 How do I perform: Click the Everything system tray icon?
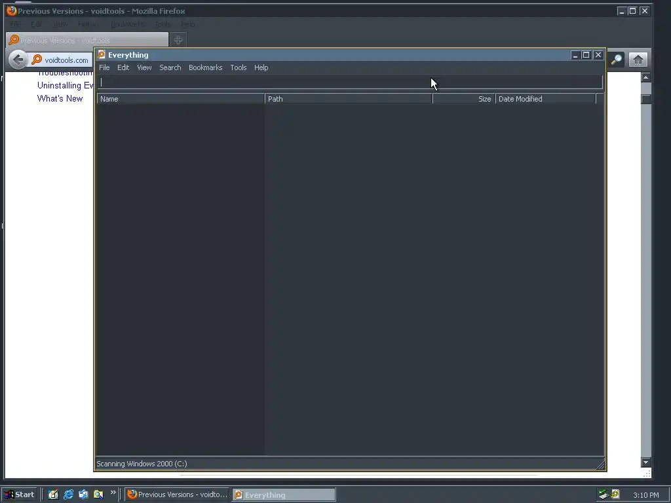[615, 494]
